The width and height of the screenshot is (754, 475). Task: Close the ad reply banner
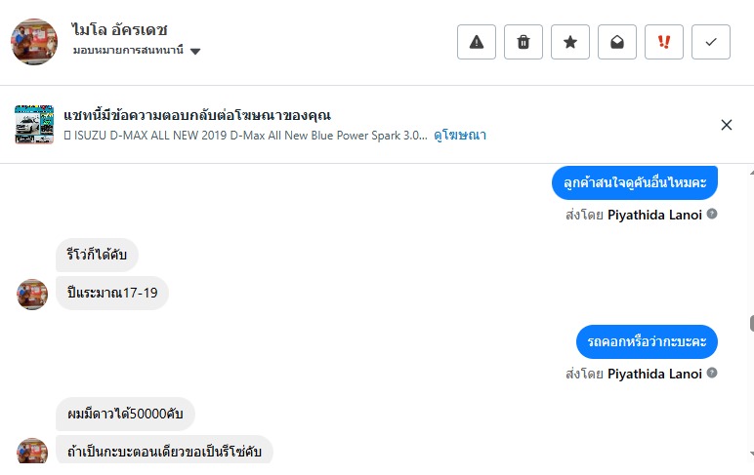pos(727,125)
